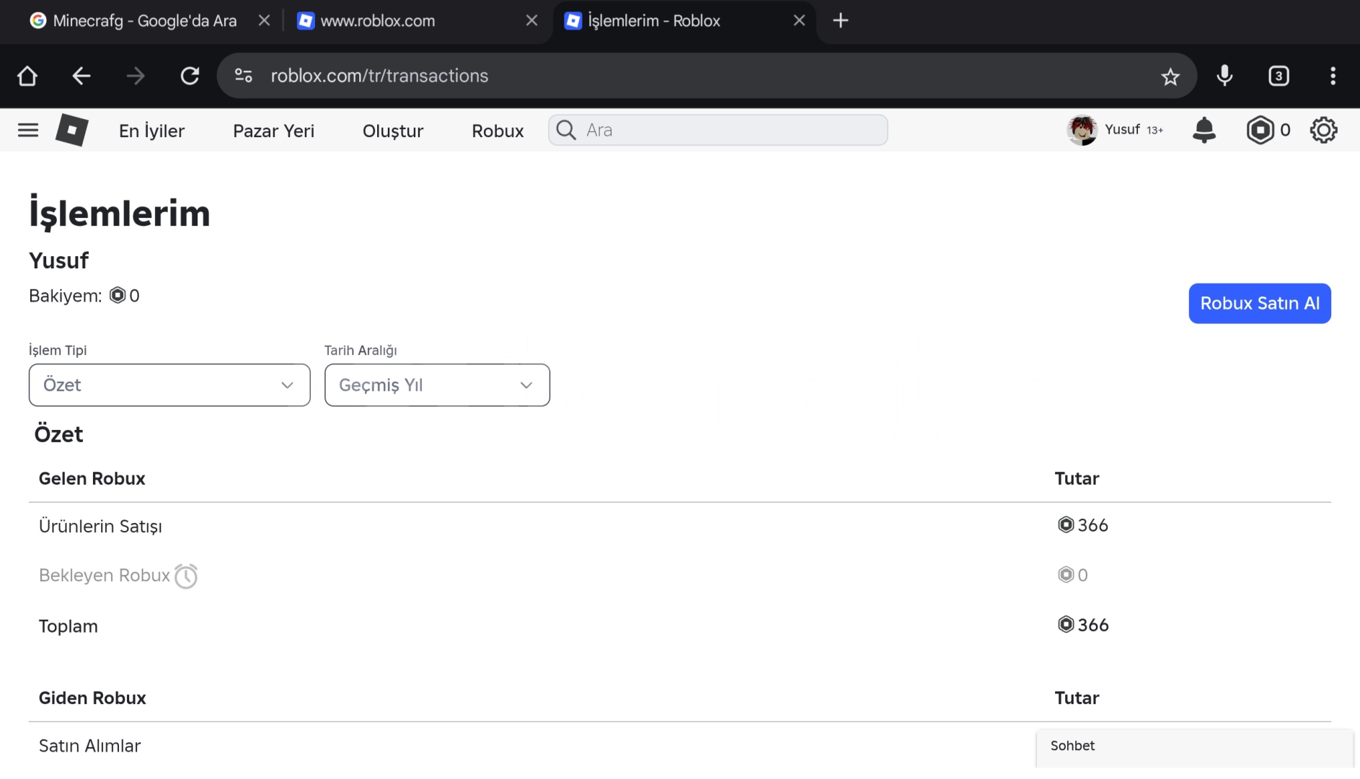The image size is (1360, 779).
Task: Open Pazar Yeri menu item
Action: tap(273, 131)
